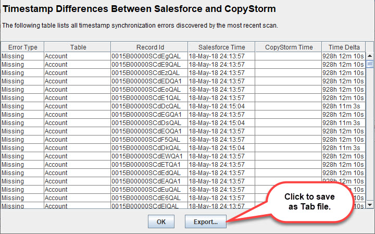Screen dimensions: 375x234
Task: Sort by the CopyStorm Time column header
Action: (x=289, y=47)
